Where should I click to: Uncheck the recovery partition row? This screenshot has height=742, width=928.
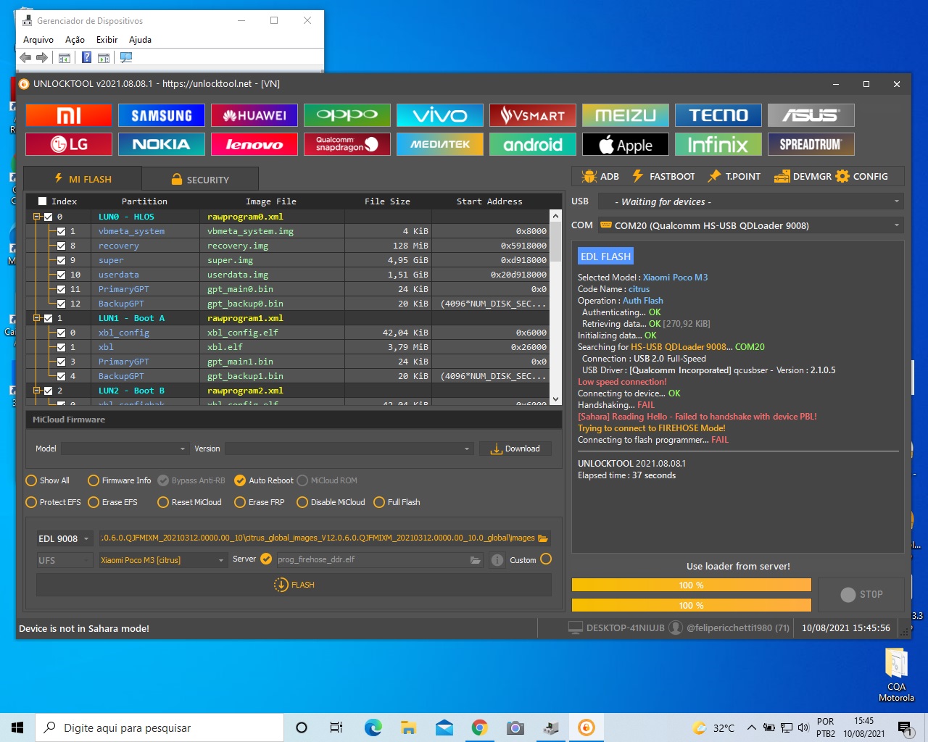click(x=62, y=246)
